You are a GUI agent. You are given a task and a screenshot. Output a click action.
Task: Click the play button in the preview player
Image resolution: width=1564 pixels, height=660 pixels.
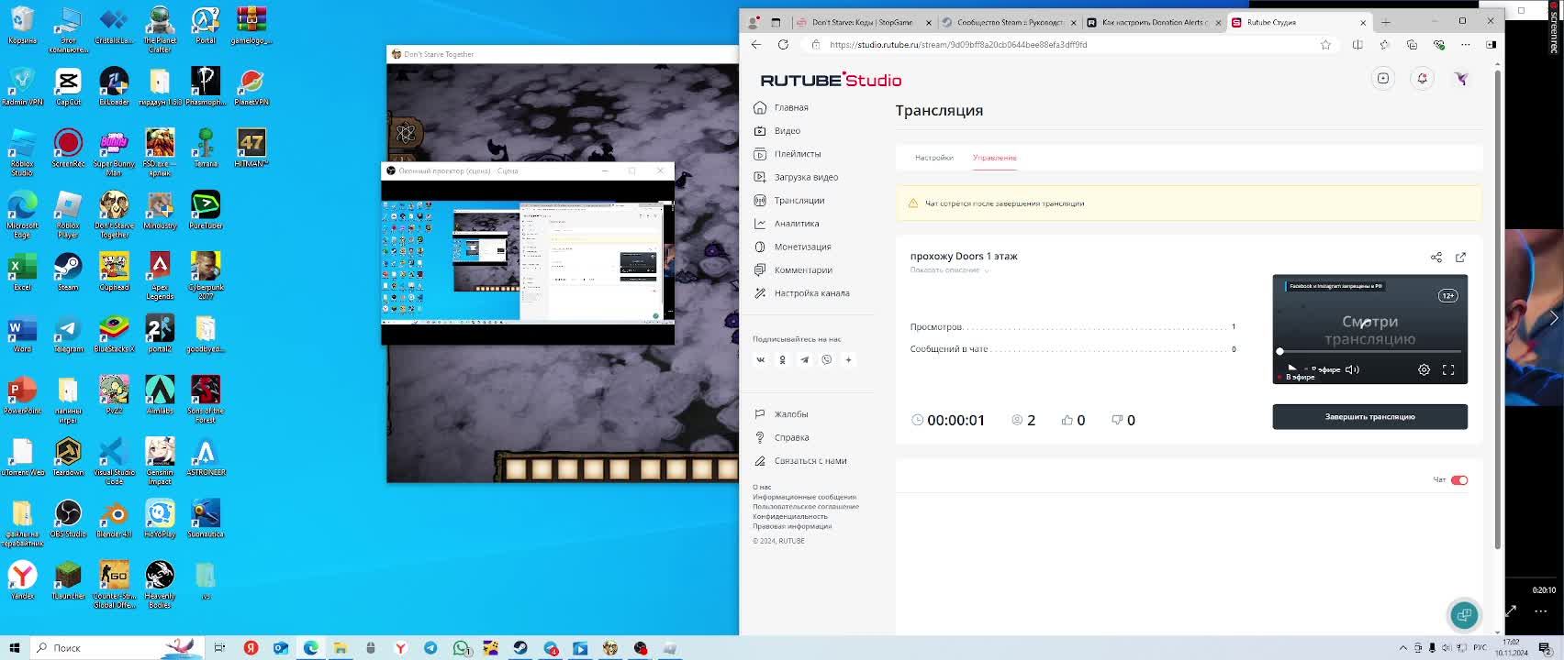[x=1292, y=369]
